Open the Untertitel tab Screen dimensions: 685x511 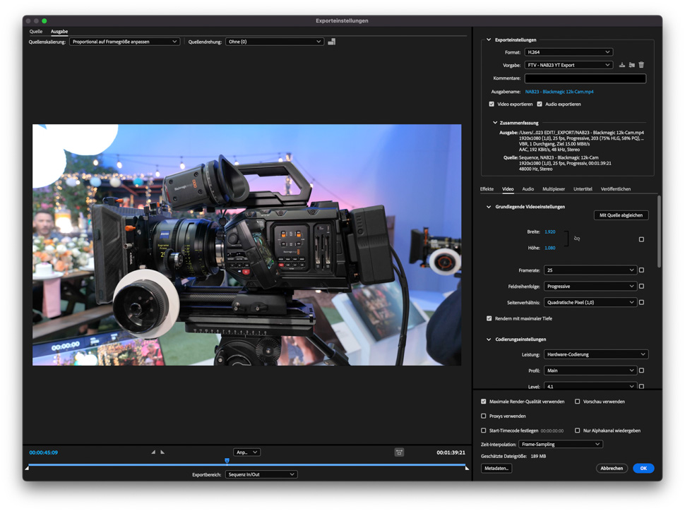583,189
